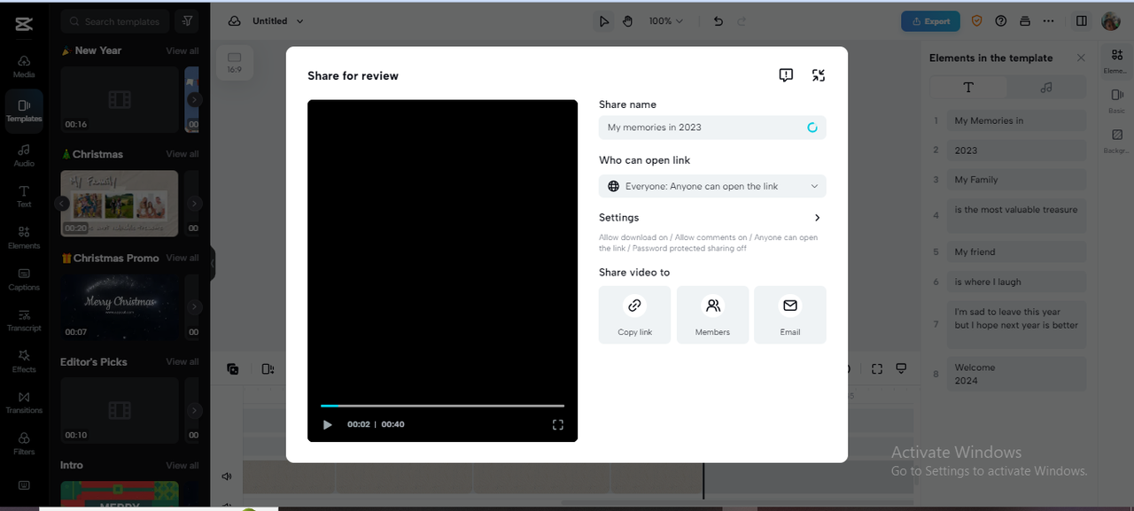Select the Merry Christmas promo thumbnail
Screen dimensions: 1134x511
[x=120, y=307]
